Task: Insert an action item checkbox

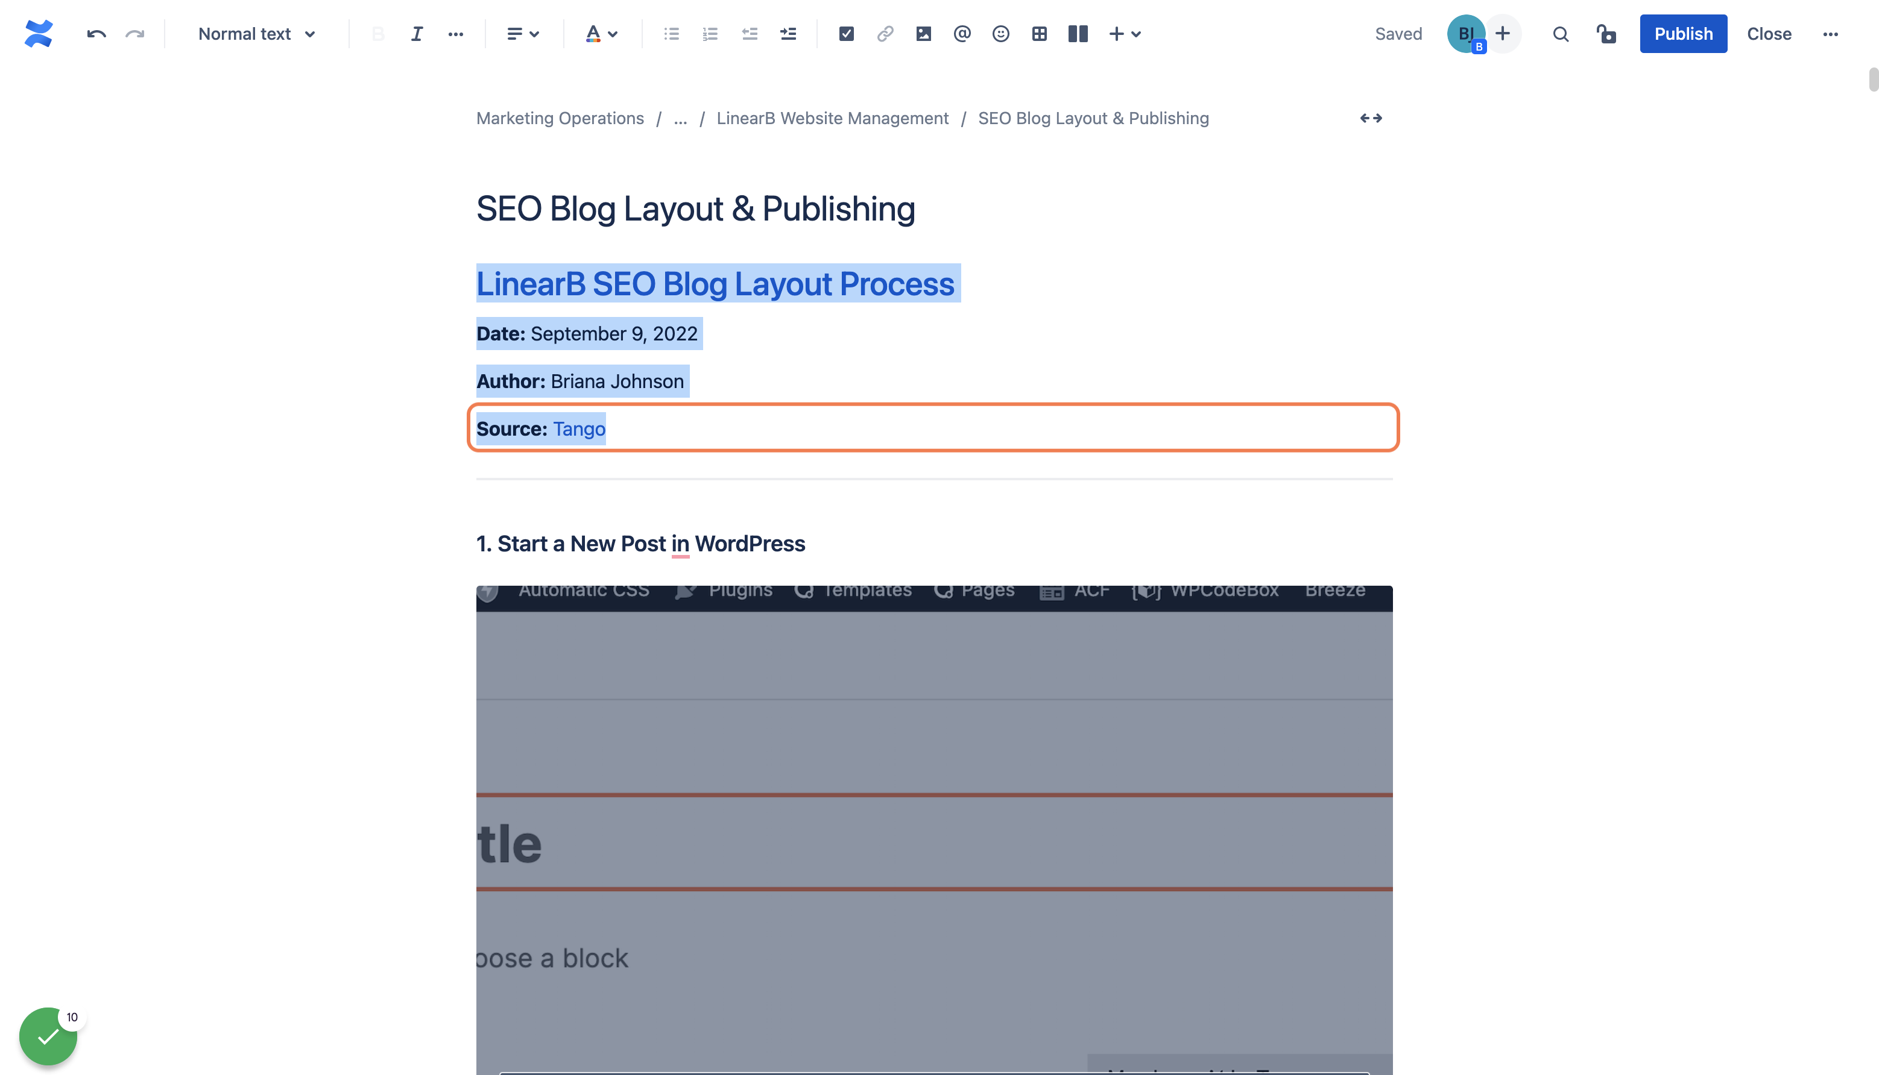Action: pos(847,34)
